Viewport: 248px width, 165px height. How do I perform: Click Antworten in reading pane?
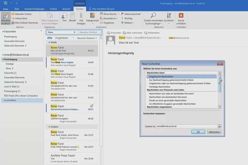tap(114, 33)
